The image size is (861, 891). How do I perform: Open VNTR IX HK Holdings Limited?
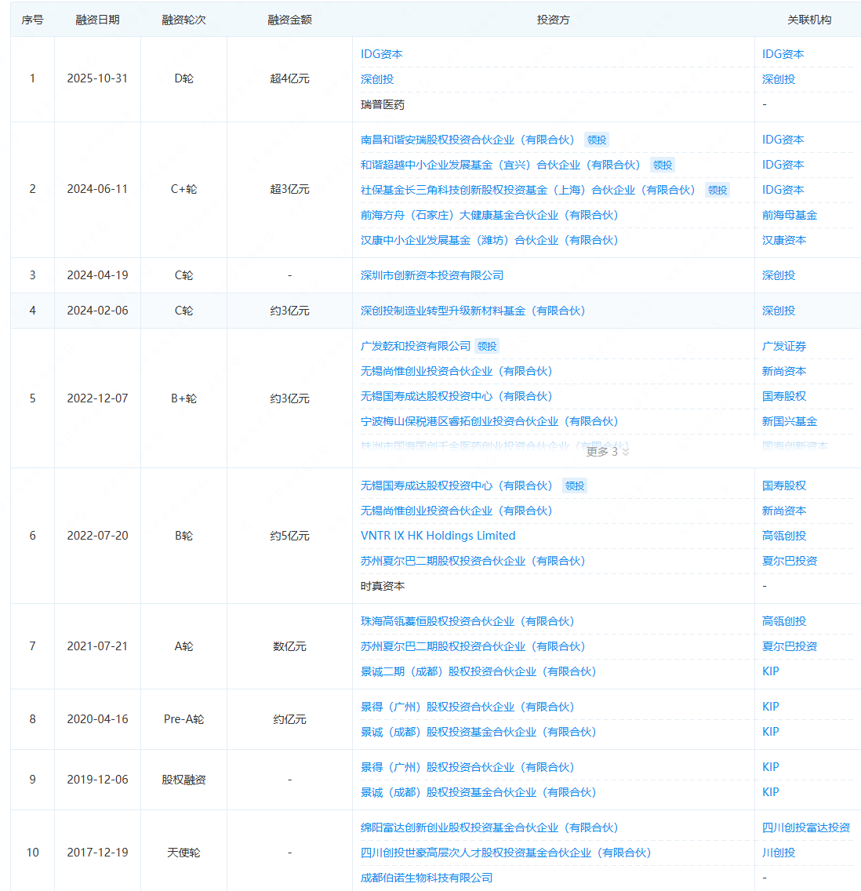coord(438,536)
